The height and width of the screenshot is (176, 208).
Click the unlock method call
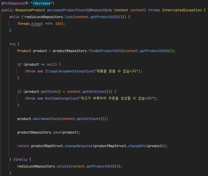63,166
